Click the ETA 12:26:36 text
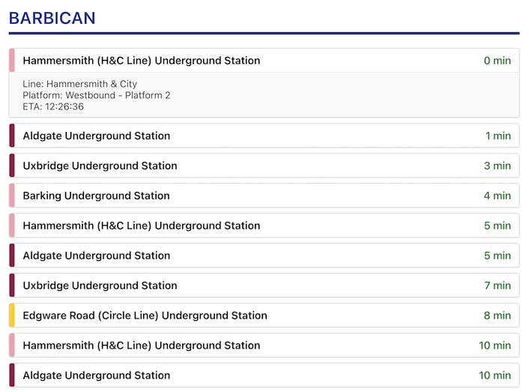Image resolution: width=529 pixels, height=392 pixels. click(x=53, y=106)
